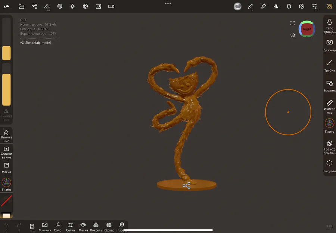Screen dimensions: 336x233
Task: Open the Interface sliders menu
Action: click(x=315, y=6)
